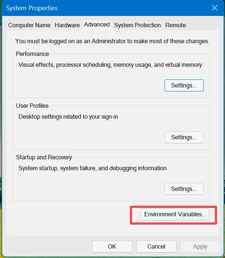Switch to the Computer Name tab

[x=29, y=25]
